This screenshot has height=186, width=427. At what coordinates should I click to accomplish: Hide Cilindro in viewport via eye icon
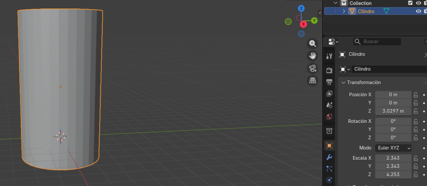[419, 11]
